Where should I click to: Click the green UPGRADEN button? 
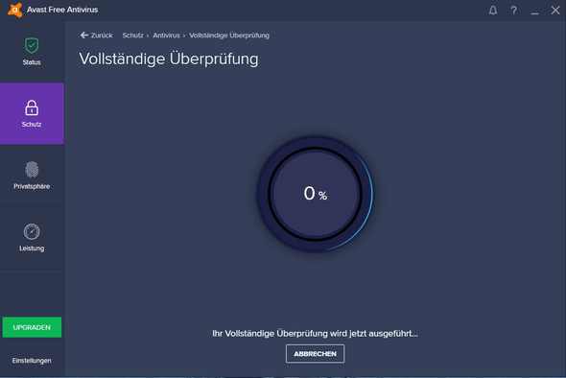32,327
